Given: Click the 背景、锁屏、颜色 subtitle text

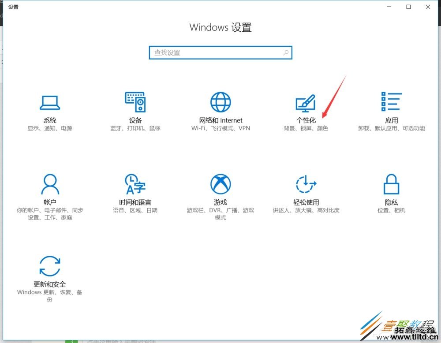Looking at the screenshot, I should 306,129.
